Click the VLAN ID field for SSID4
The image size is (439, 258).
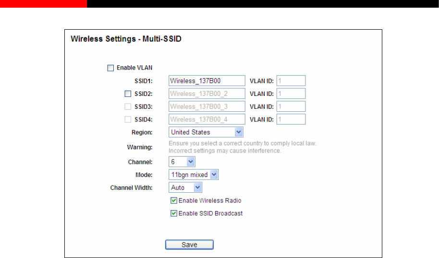click(x=291, y=119)
